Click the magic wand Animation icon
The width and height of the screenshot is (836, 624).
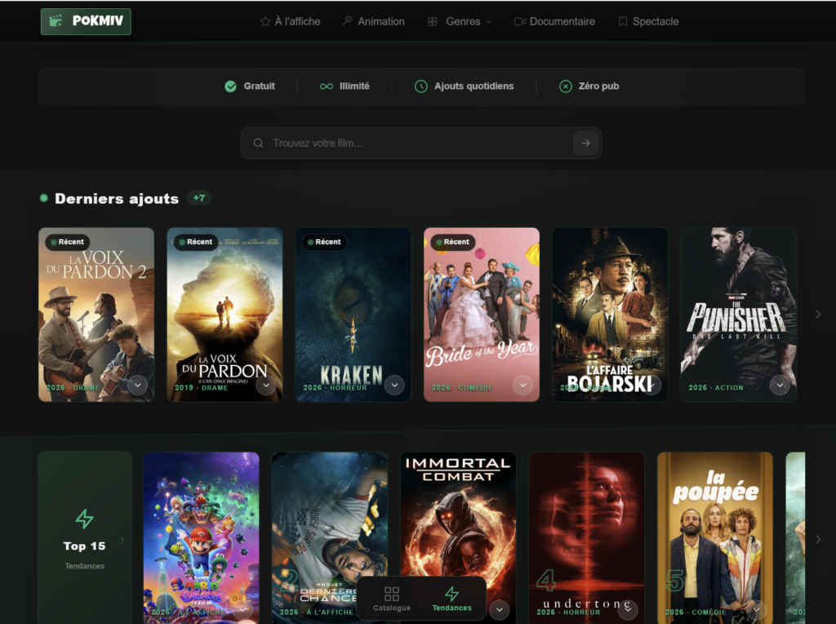pos(347,20)
